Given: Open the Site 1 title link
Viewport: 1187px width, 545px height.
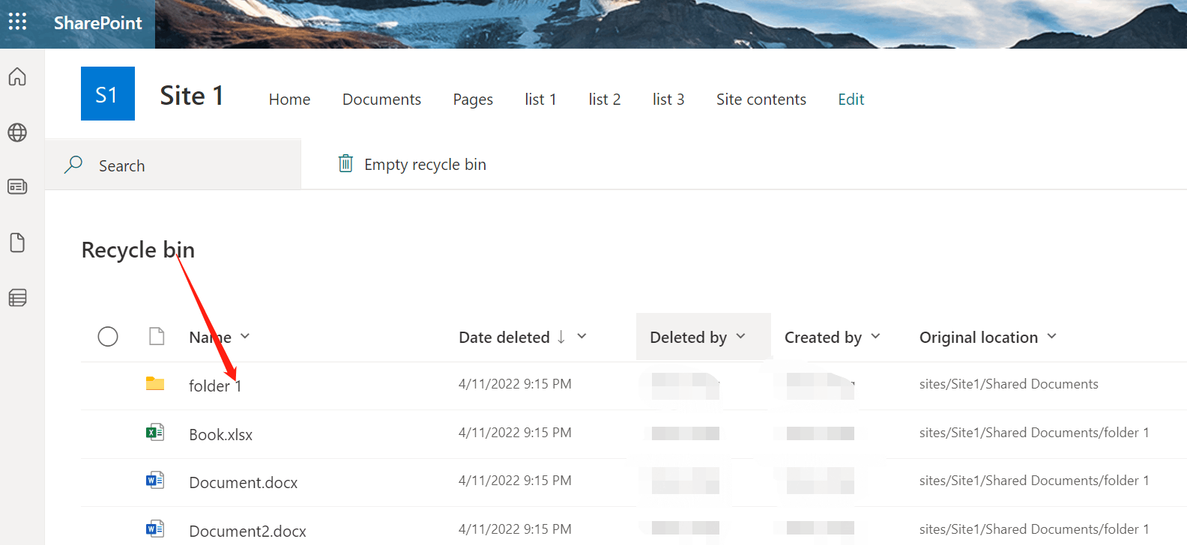Looking at the screenshot, I should pos(192,95).
